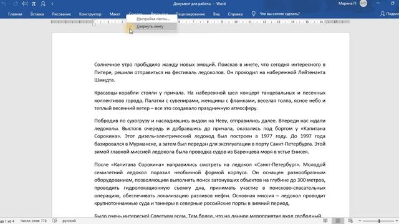Screen dimensions: 399x224
Task: Click the Undo arrow in quick access toolbar
Action: pos(4,4)
